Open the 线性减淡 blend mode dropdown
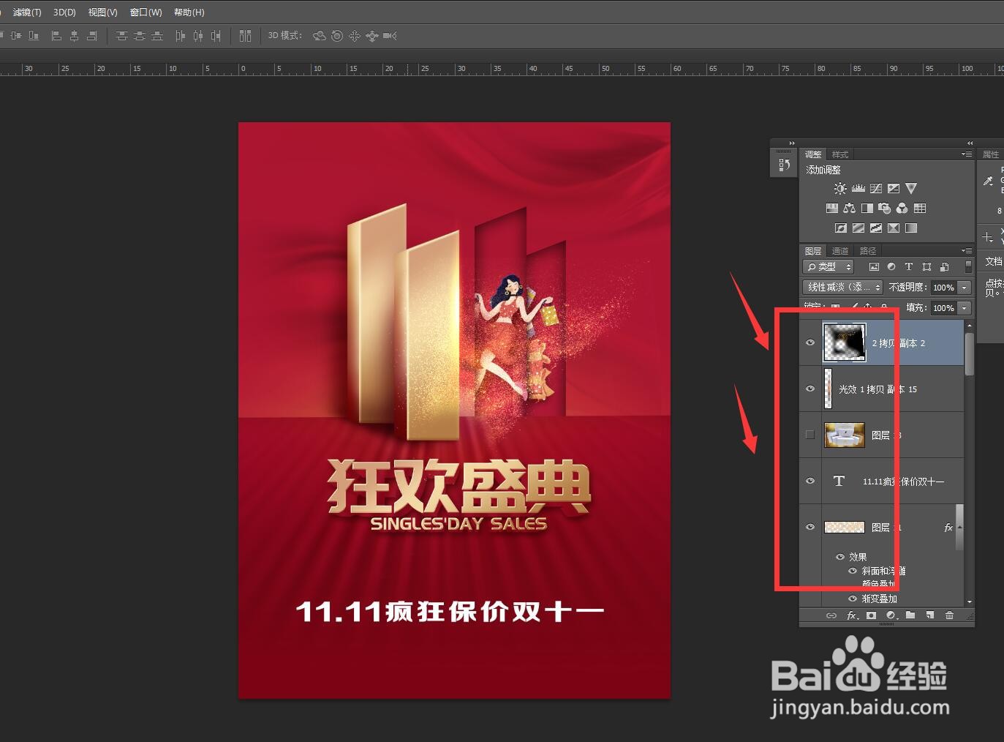Screen dimensions: 1004x742 point(843,288)
